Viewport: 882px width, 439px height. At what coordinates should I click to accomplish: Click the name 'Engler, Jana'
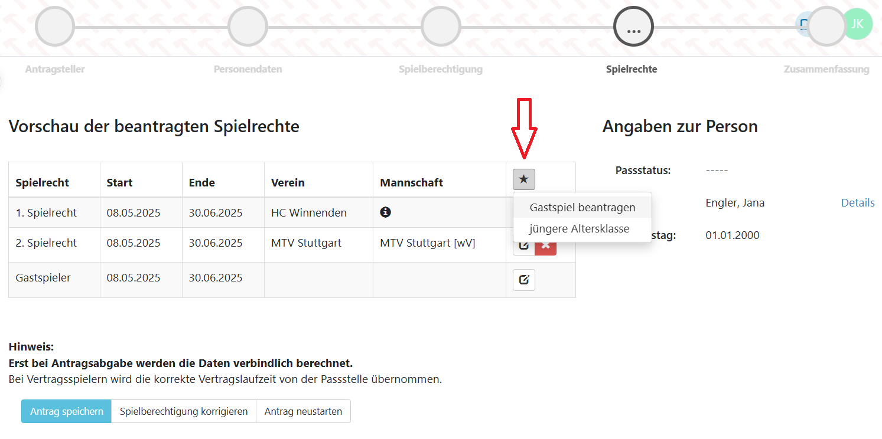[735, 203]
